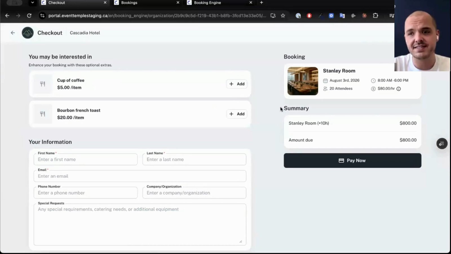Click the Your Information heading
451x254 pixels.
pos(50,142)
